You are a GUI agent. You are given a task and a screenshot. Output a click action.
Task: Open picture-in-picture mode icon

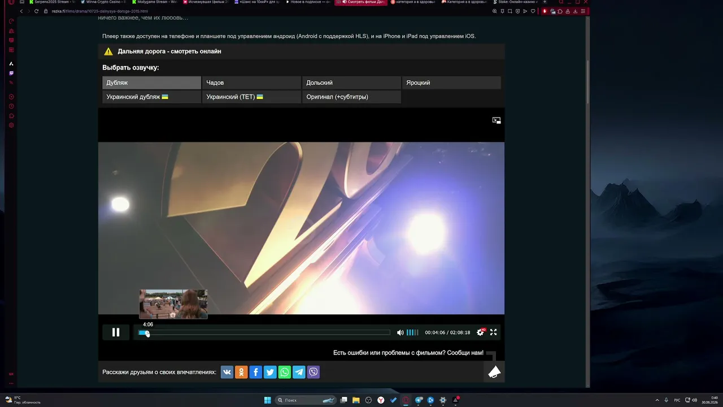tap(496, 120)
